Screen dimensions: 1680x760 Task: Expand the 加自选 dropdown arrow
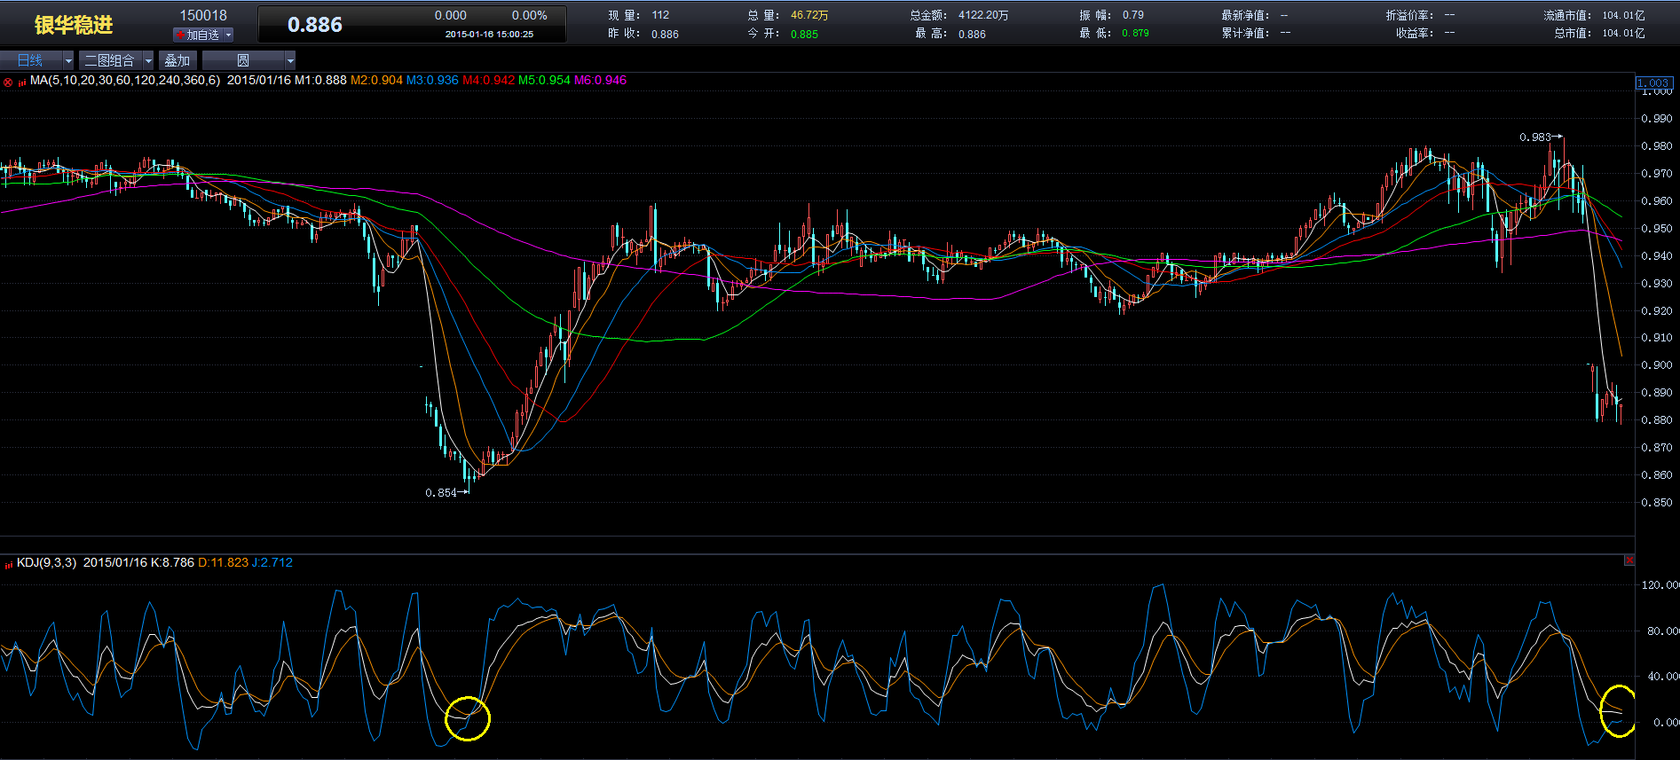point(228,35)
